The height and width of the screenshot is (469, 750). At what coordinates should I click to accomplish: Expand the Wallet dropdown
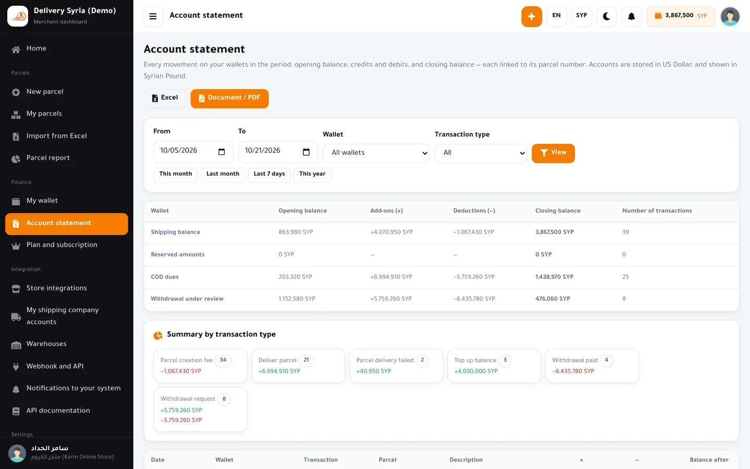coord(376,153)
